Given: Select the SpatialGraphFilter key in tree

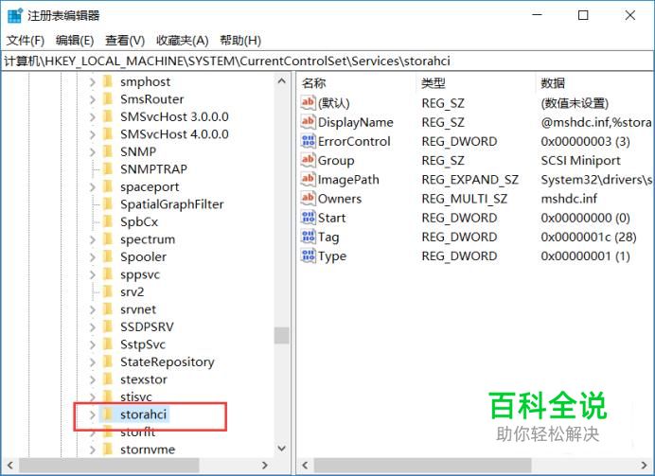Looking at the screenshot, I should [x=171, y=204].
